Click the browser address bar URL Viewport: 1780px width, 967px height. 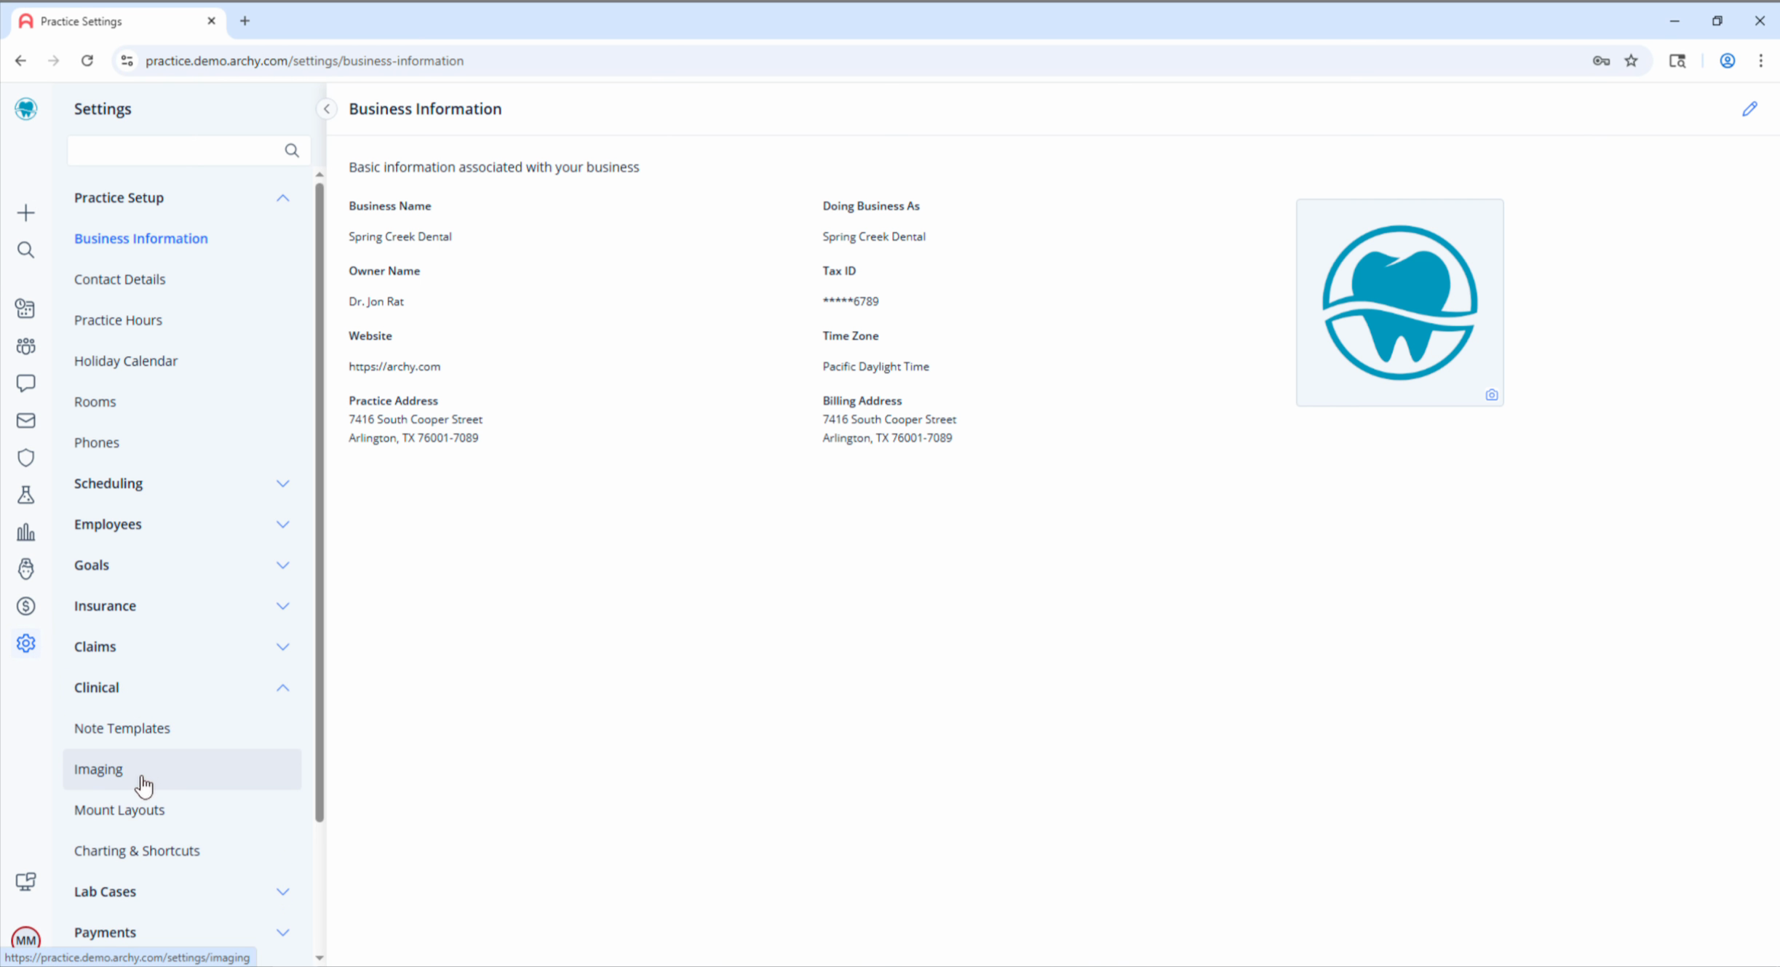tap(304, 60)
